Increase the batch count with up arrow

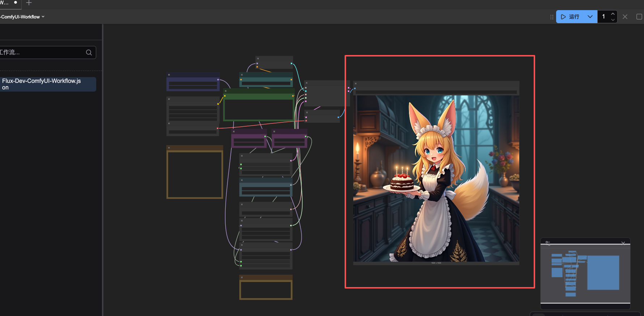point(613,14)
